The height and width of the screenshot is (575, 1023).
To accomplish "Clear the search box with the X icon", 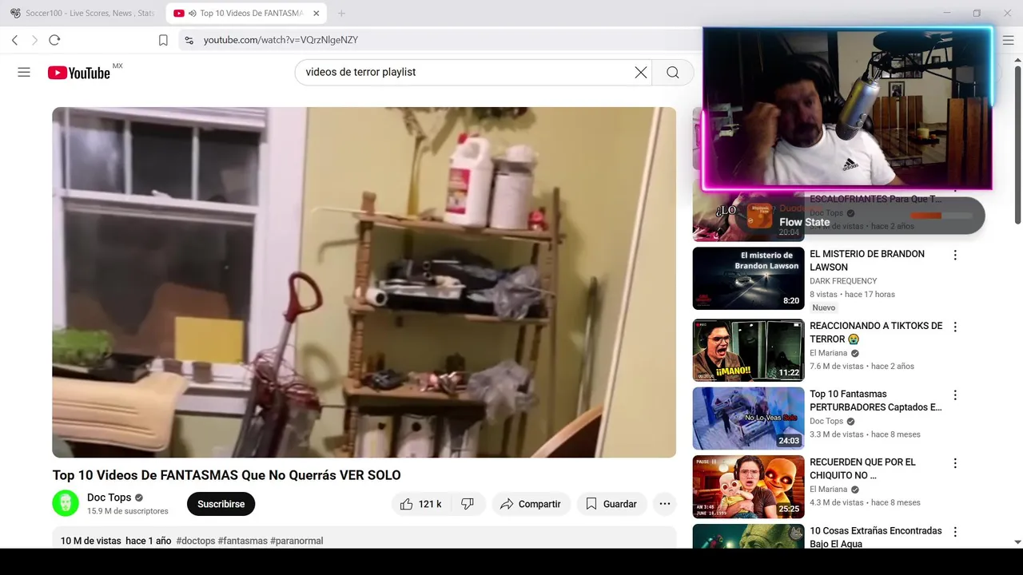I will click(641, 72).
